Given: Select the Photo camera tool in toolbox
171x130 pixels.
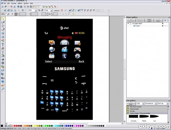Looking at the screenshot, I should 3,78.
